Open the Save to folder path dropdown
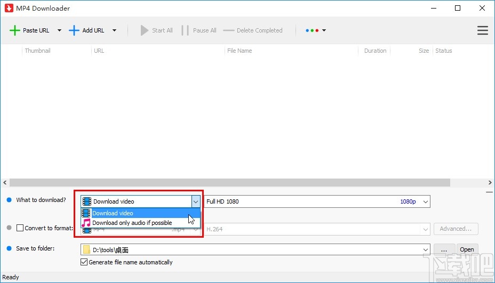 426,250
